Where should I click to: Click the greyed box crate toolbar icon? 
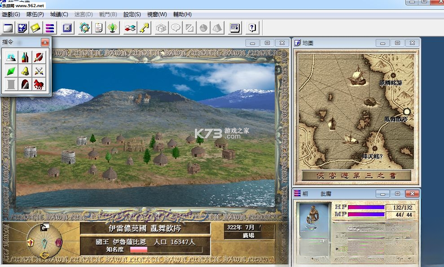161,28
